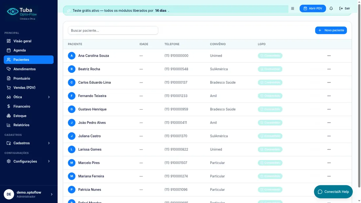Open actions menu for Ana Carolina Souza
Viewport: 361px width, 203px height.
(x=329, y=56)
